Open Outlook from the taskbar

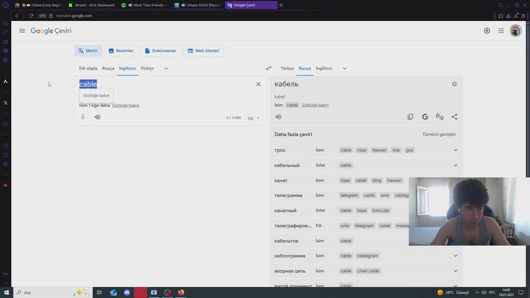coord(113,293)
